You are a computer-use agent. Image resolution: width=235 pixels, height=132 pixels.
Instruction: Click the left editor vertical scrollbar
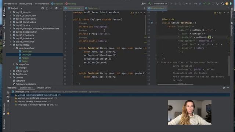pyautogui.click(x=145, y=25)
